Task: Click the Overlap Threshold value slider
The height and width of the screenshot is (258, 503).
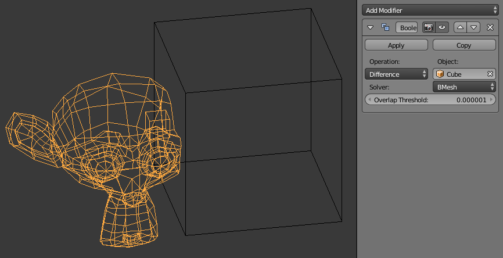Action: [430, 100]
